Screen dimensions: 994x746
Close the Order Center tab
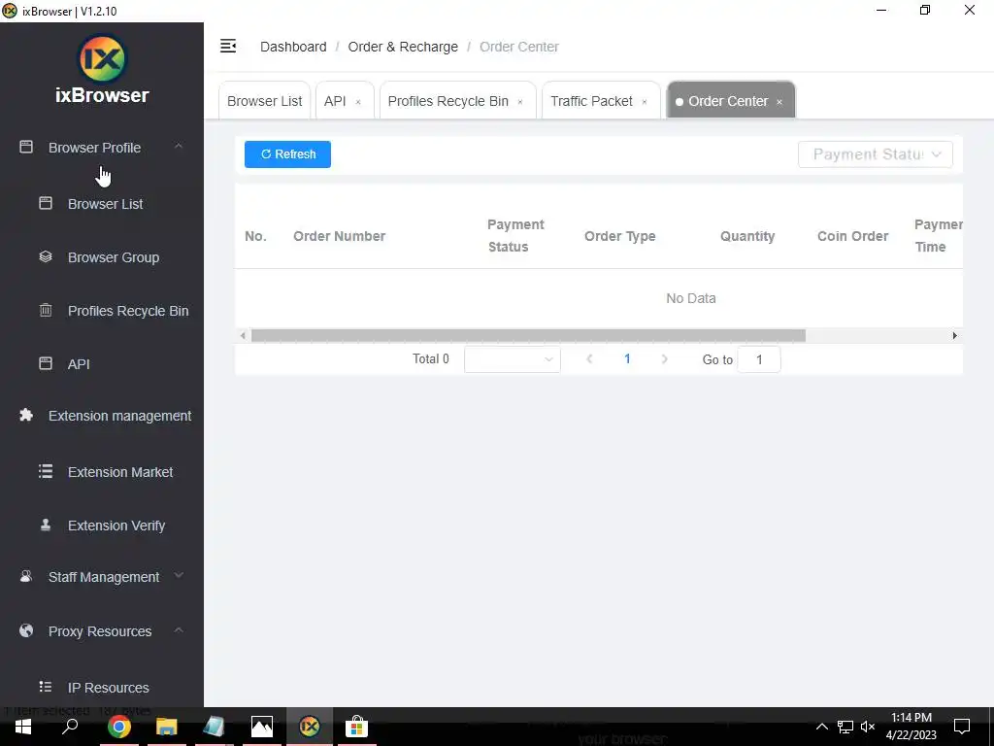pos(779,102)
